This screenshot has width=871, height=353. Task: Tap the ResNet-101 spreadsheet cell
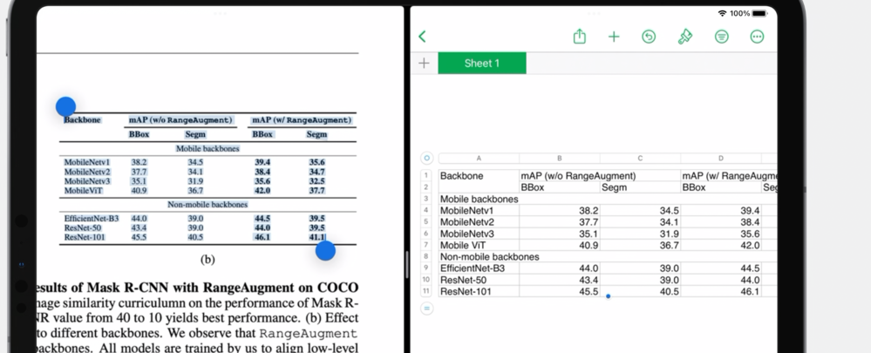click(479, 291)
